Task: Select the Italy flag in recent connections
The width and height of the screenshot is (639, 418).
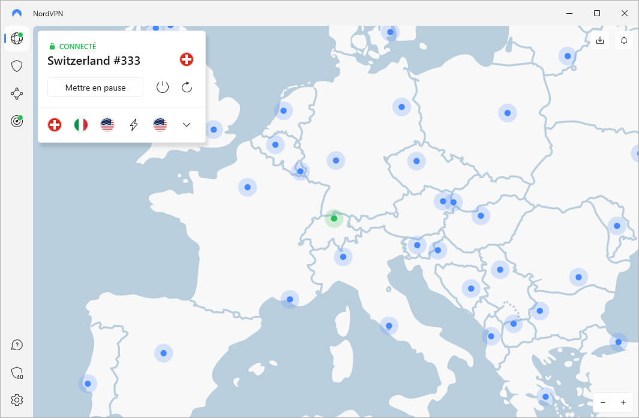Action: (80, 125)
